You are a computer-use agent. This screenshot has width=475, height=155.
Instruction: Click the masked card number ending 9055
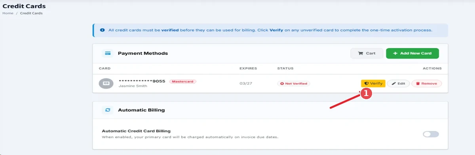(142, 81)
